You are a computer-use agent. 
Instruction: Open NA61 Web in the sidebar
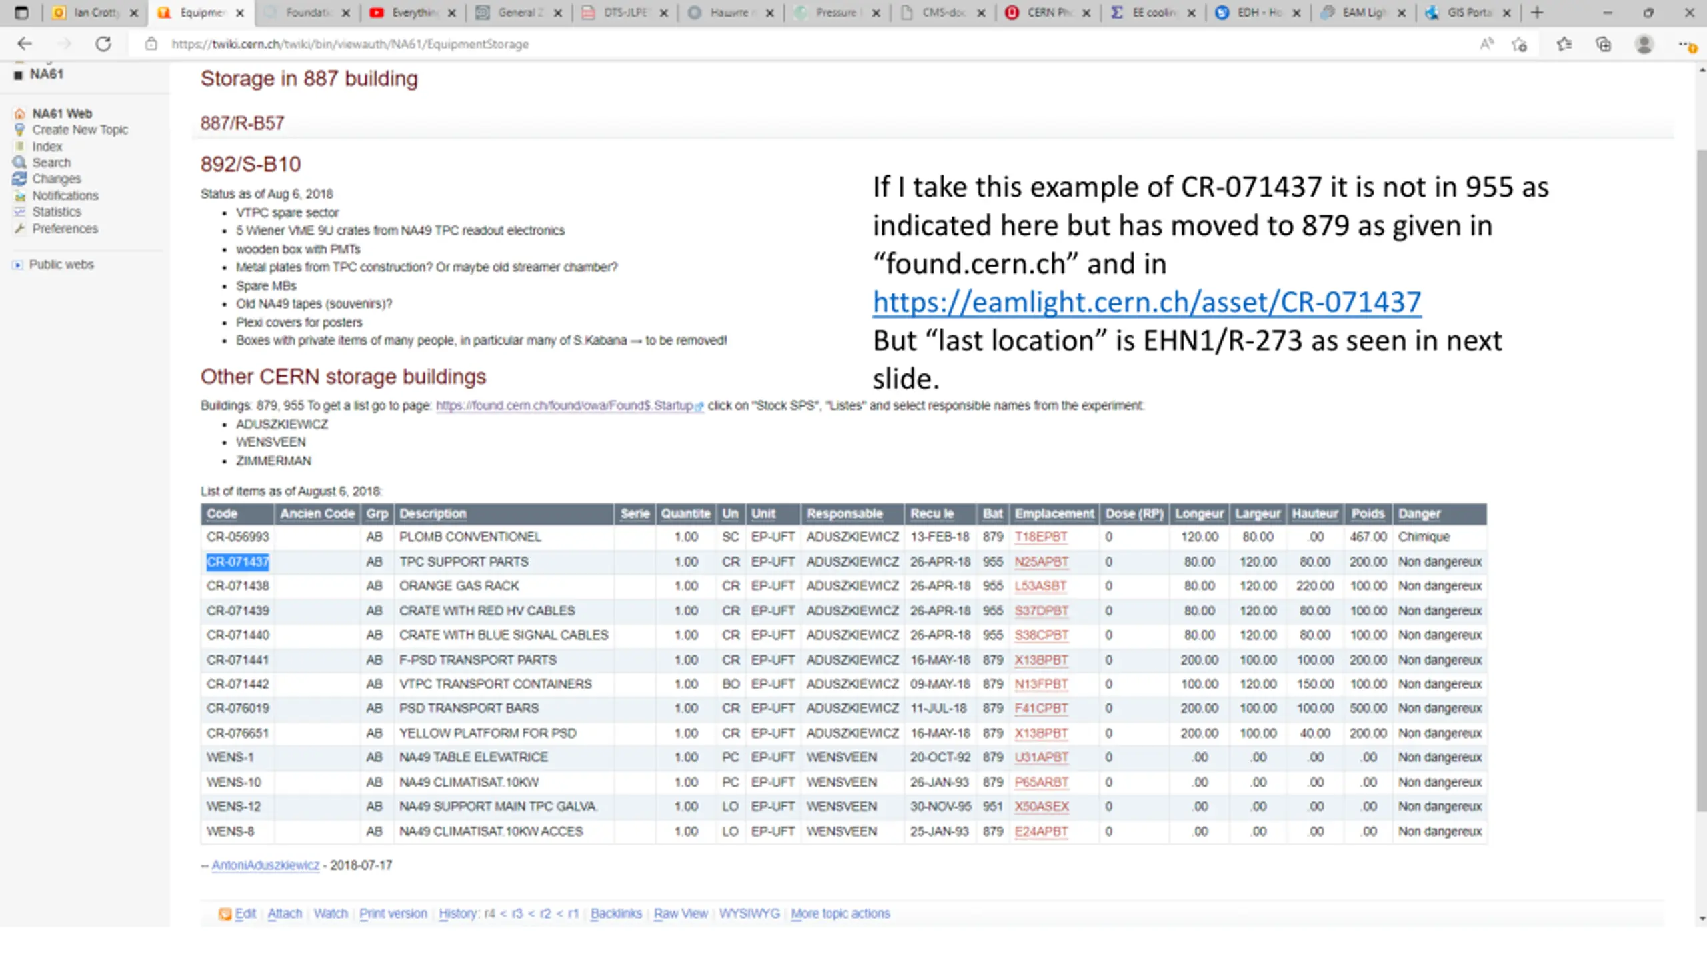click(x=62, y=113)
